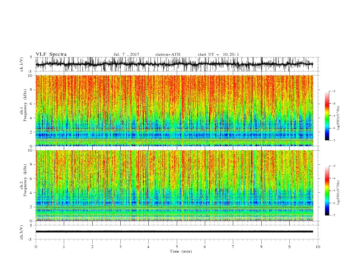This screenshot has height=277, width=358.
Task: Click time axis tick label "2"
Action: (92, 247)
